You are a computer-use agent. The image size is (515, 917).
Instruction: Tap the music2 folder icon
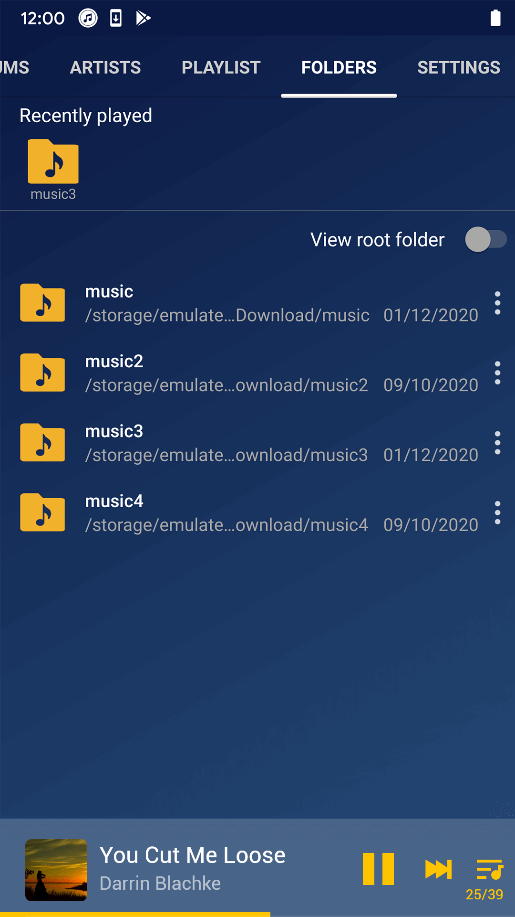point(42,373)
